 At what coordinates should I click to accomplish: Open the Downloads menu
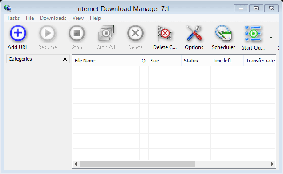[x=53, y=18]
